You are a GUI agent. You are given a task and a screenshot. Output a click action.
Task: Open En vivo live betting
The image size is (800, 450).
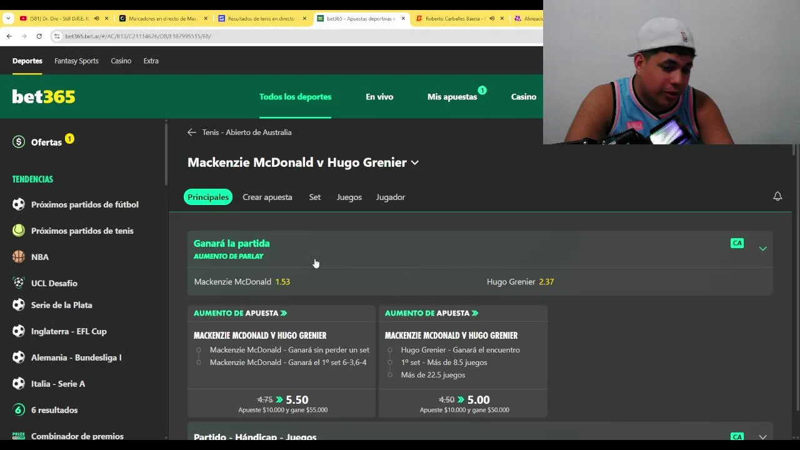(379, 97)
